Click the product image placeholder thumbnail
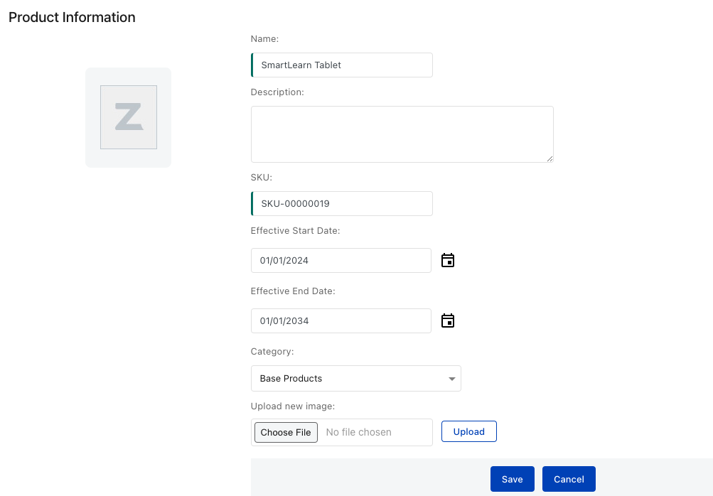 128,117
